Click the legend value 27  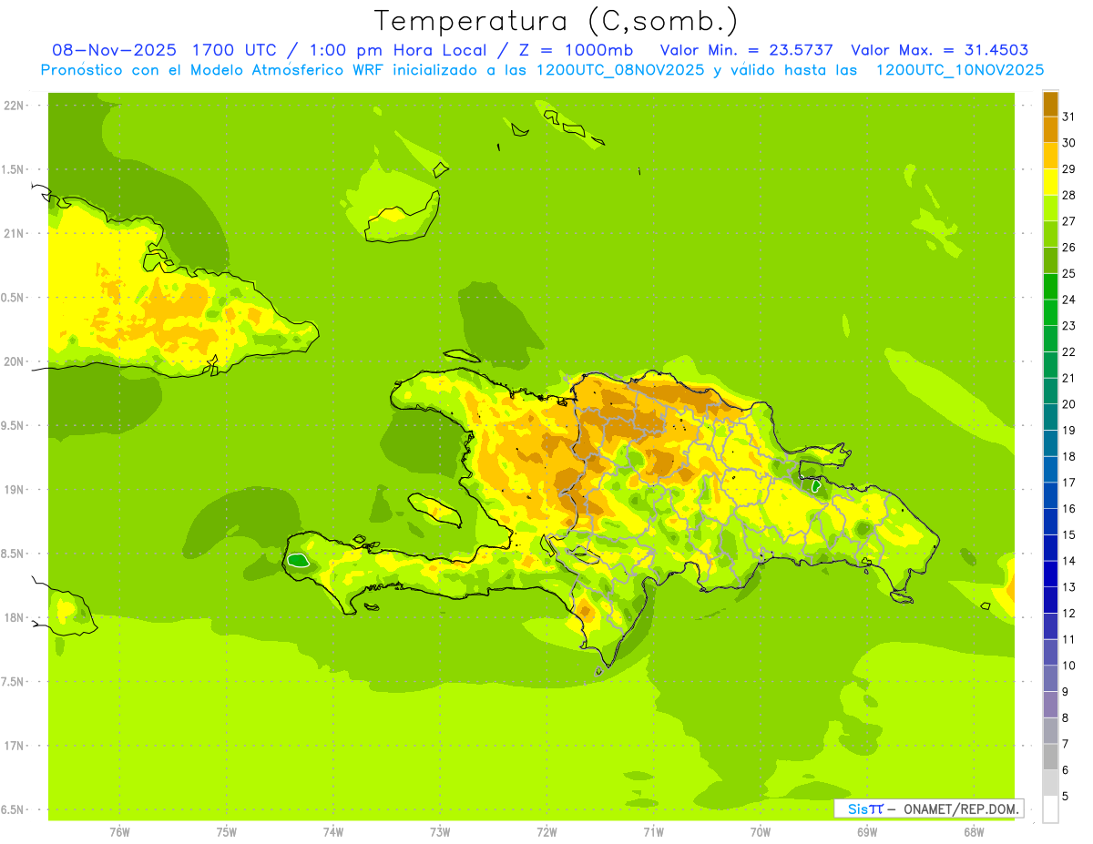pos(1068,221)
